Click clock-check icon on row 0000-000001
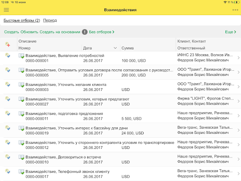 click(8, 55)
